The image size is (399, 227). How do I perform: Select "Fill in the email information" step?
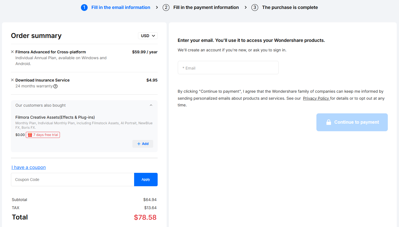tap(121, 8)
